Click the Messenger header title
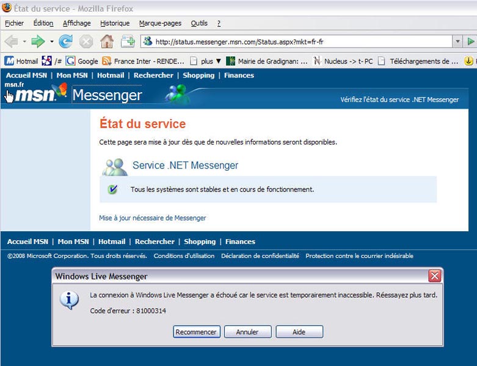Screen dimensions: 477x366 tap(107, 95)
